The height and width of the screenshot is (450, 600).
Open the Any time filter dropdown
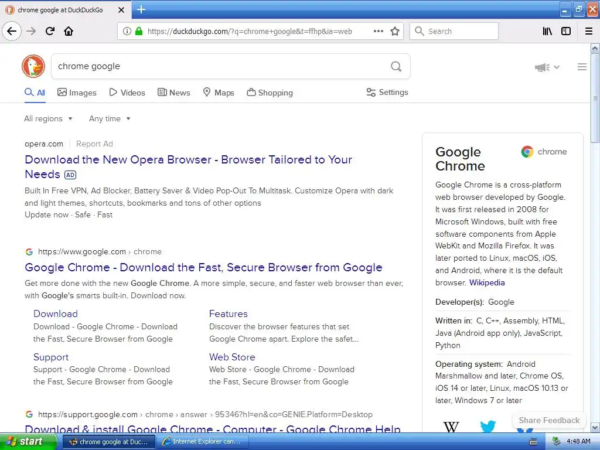pos(110,118)
